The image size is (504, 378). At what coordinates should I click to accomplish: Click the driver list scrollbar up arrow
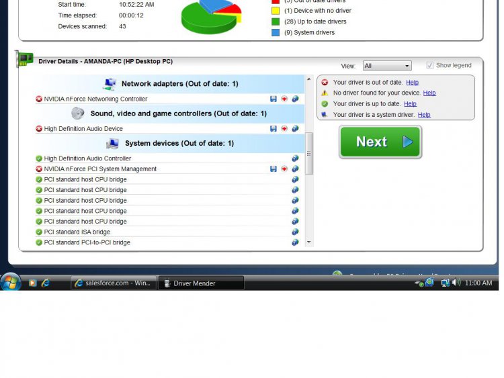309,79
